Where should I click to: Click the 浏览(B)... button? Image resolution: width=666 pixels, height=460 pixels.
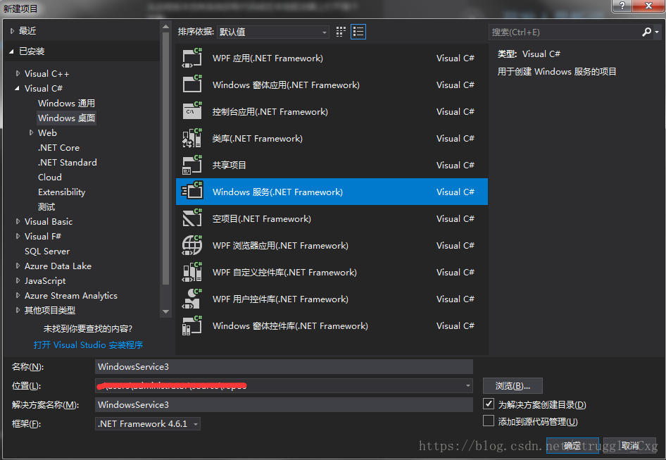pos(513,385)
